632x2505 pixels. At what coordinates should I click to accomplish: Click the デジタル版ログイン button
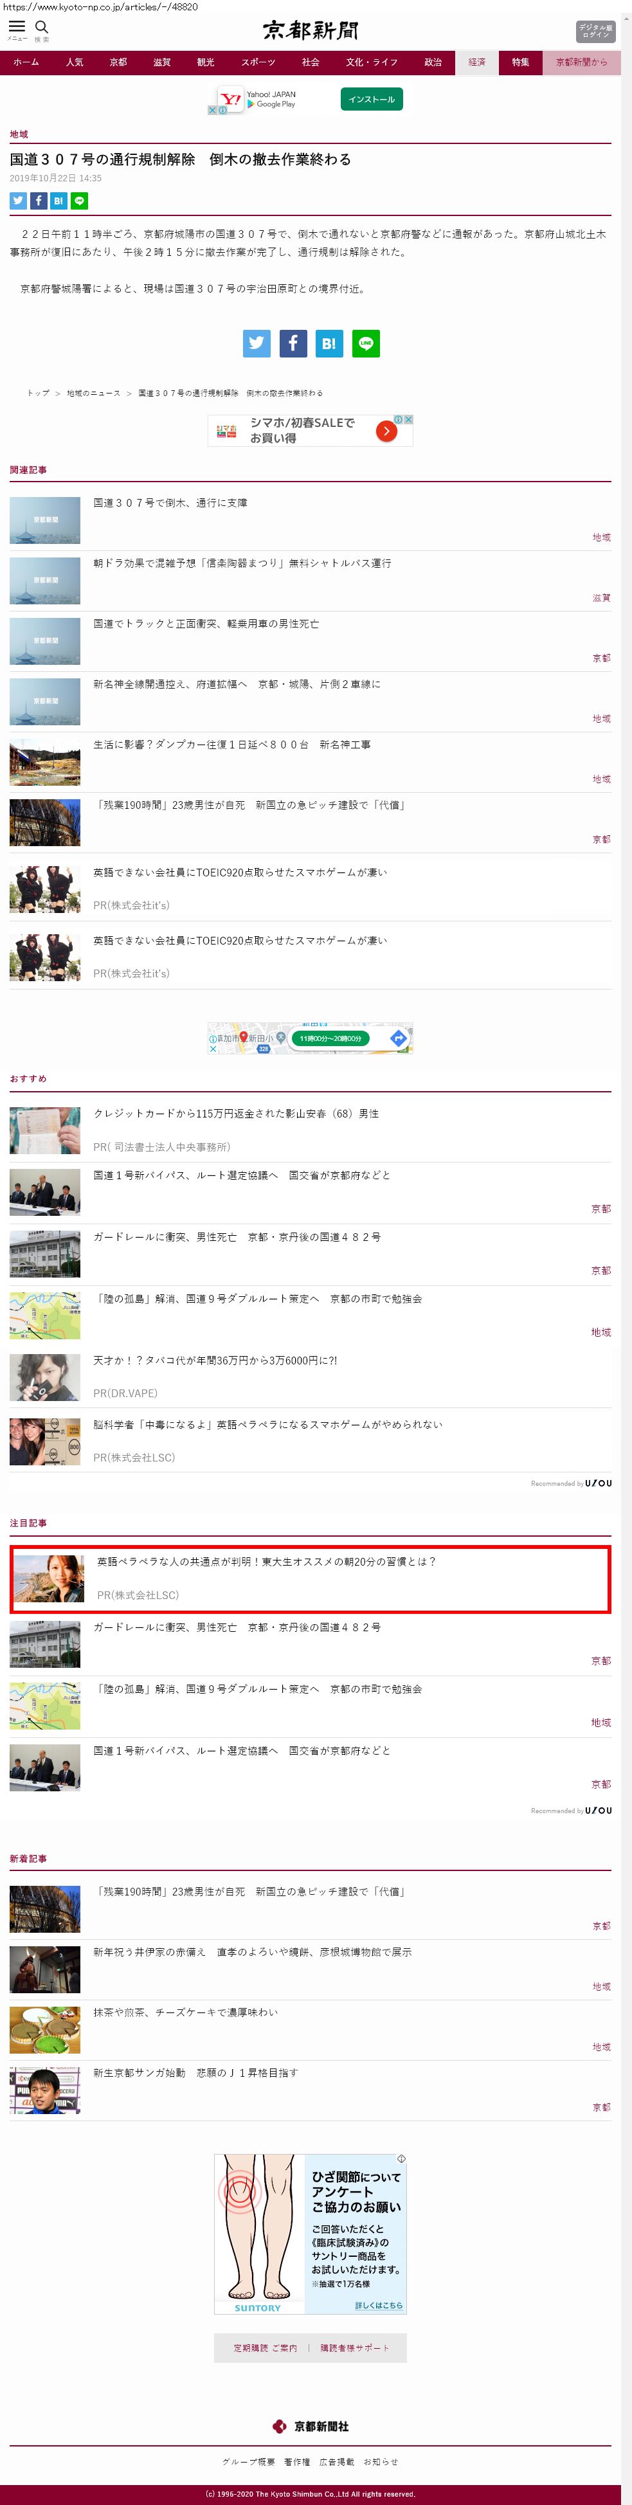(x=595, y=31)
